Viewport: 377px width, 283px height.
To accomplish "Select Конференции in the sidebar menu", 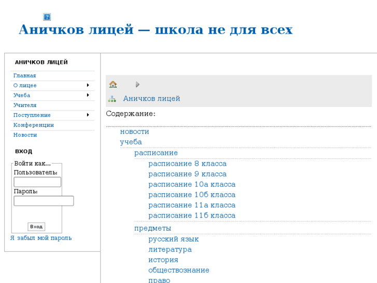I will (x=34, y=125).
